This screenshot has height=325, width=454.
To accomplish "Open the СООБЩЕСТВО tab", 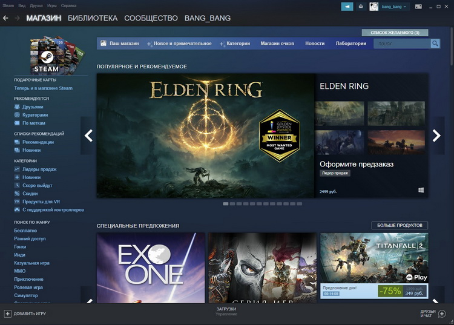I will pyautogui.click(x=151, y=18).
